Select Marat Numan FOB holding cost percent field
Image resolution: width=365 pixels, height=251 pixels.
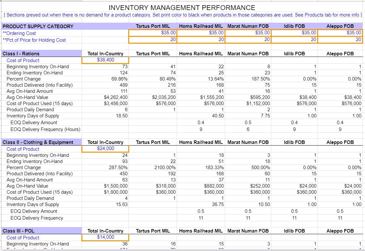click(248, 39)
